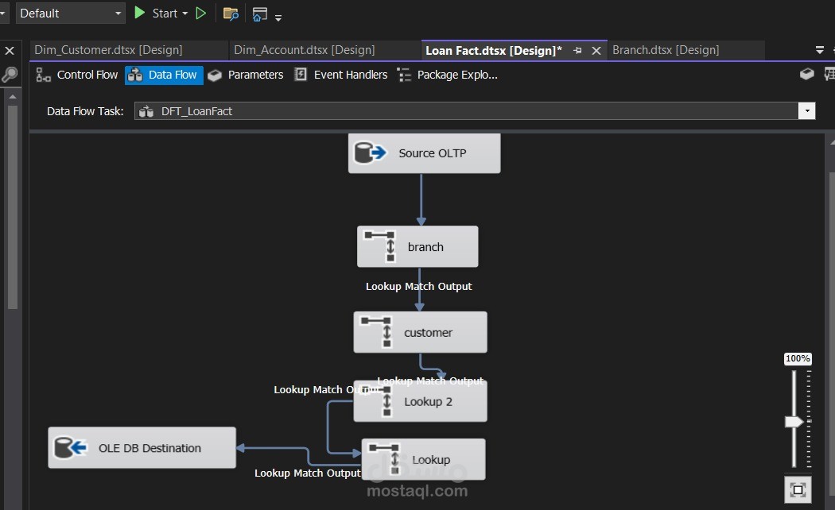Click the folder search toolbar icon

click(230, 13)
